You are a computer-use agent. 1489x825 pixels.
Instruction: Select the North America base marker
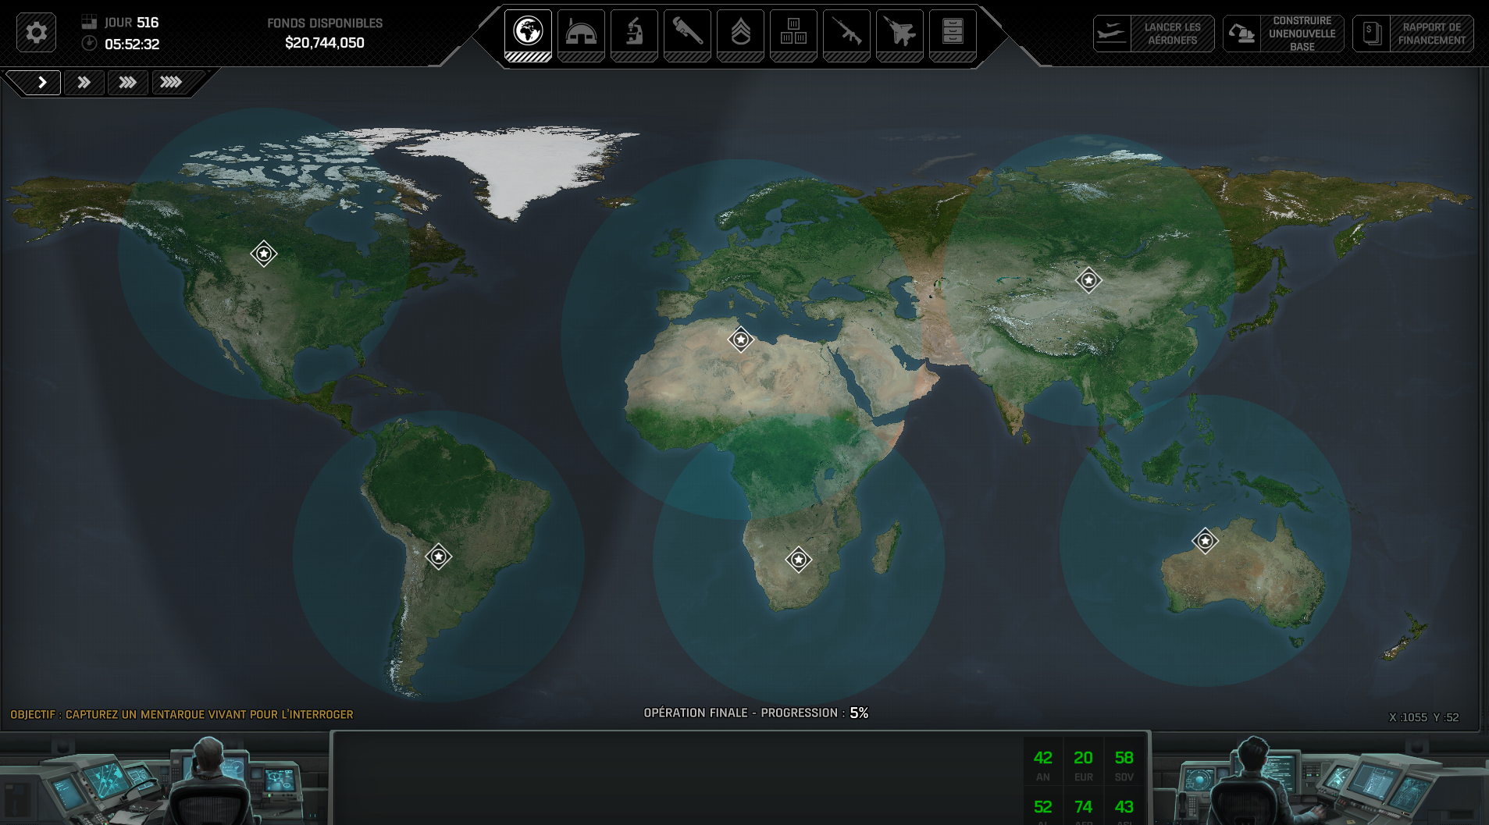point(264,254)
